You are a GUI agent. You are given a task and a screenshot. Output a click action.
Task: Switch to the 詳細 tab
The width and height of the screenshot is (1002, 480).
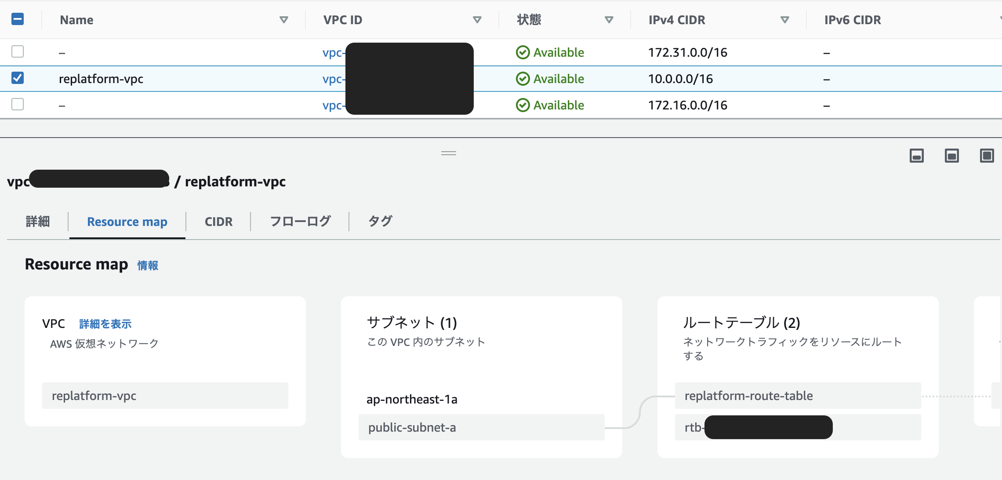[x=38, y=222]
